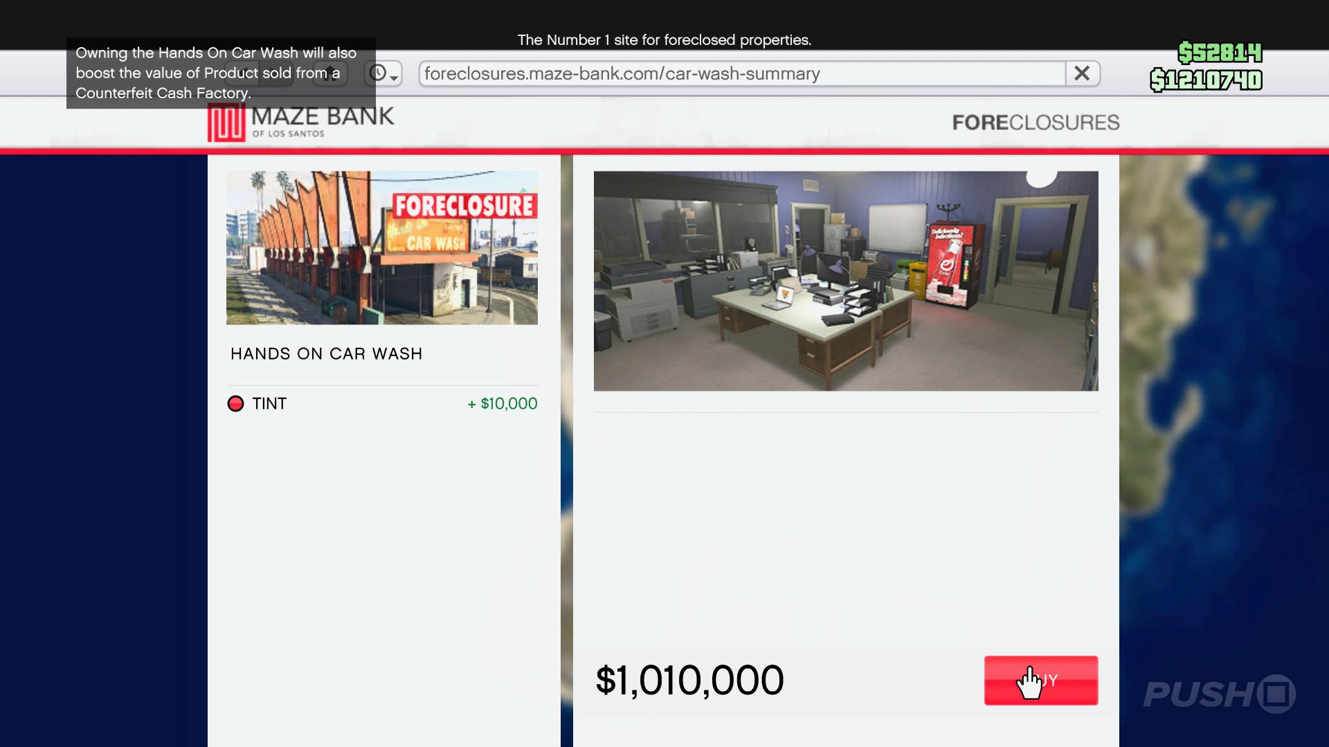Click the green $52814 cash balance

pyautogui.click(x=1220, y=53)
